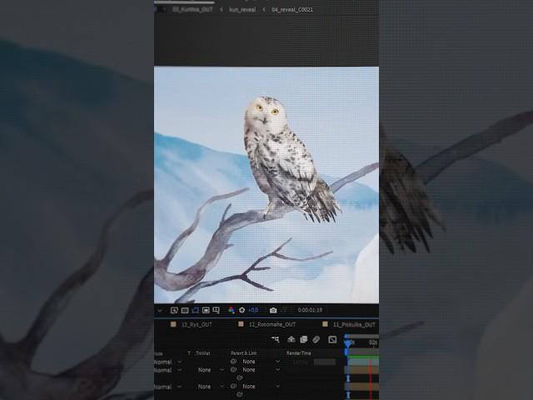Click the second layer's tan duration bar
Viewport: 533px width, 400px height.
click(x=363, y=370)
